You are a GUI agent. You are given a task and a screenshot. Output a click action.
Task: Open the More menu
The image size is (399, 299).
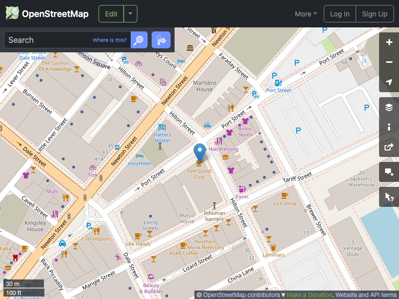305,13
